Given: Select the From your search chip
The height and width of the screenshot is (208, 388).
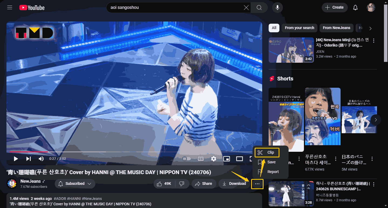Looking at the screenshot, I should click(x=299, y=28).
